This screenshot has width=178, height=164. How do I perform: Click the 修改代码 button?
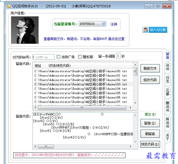pyautogui.click(x=150, y=80)
